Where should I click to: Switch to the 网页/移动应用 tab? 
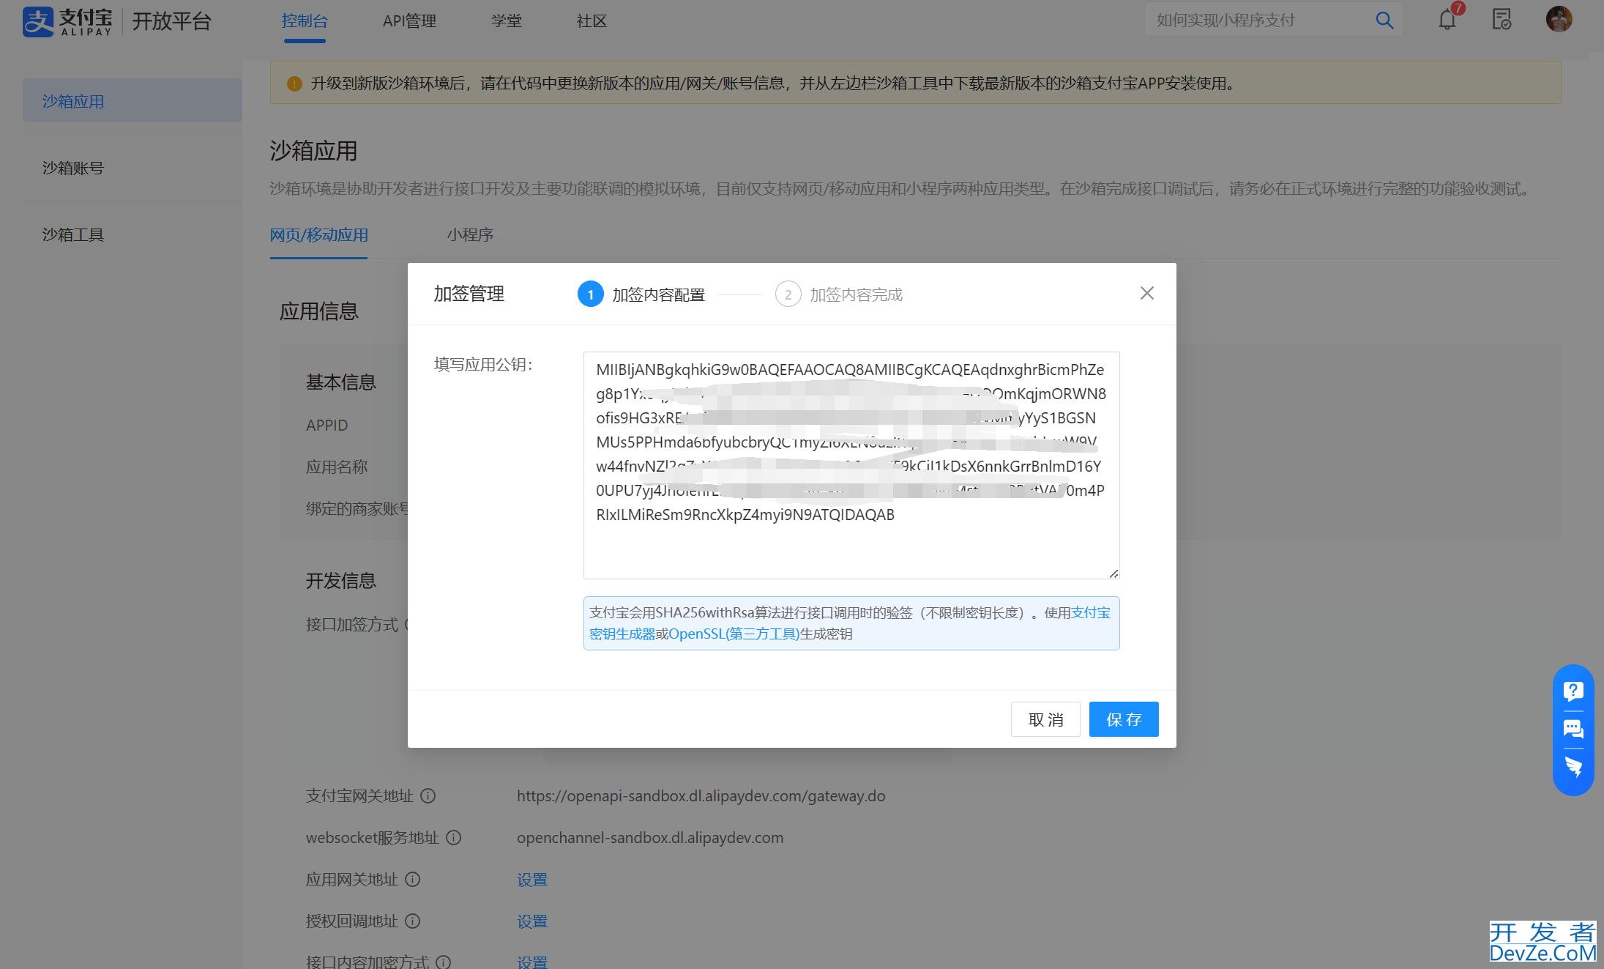pos(318,235)
